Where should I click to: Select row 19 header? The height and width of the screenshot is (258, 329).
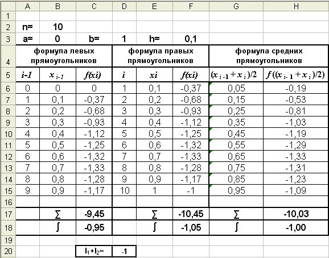coord(8,240)
